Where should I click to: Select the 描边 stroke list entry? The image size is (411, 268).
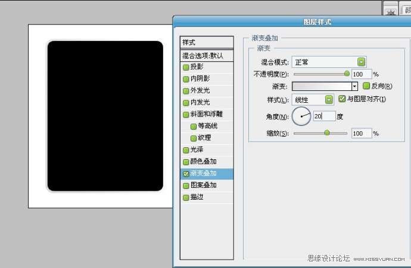pyautogui.click(x=207, y=197)
